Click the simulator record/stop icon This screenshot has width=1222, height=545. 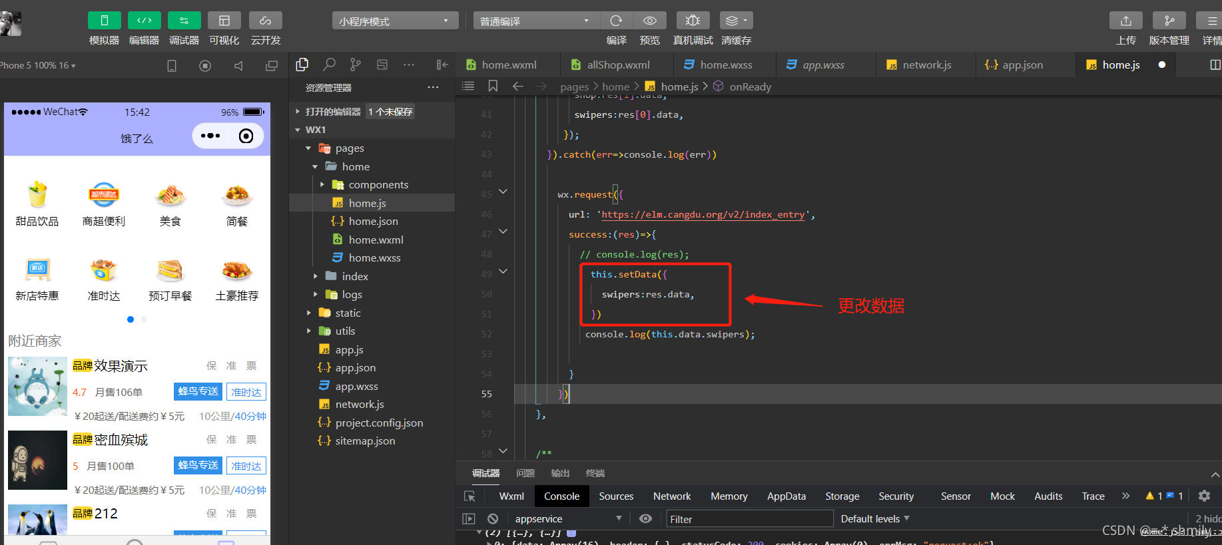tap(205, 65)
